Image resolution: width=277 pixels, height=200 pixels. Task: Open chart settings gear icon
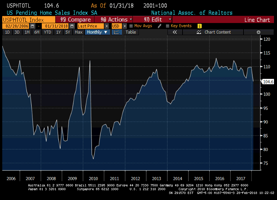coord(259,32)
